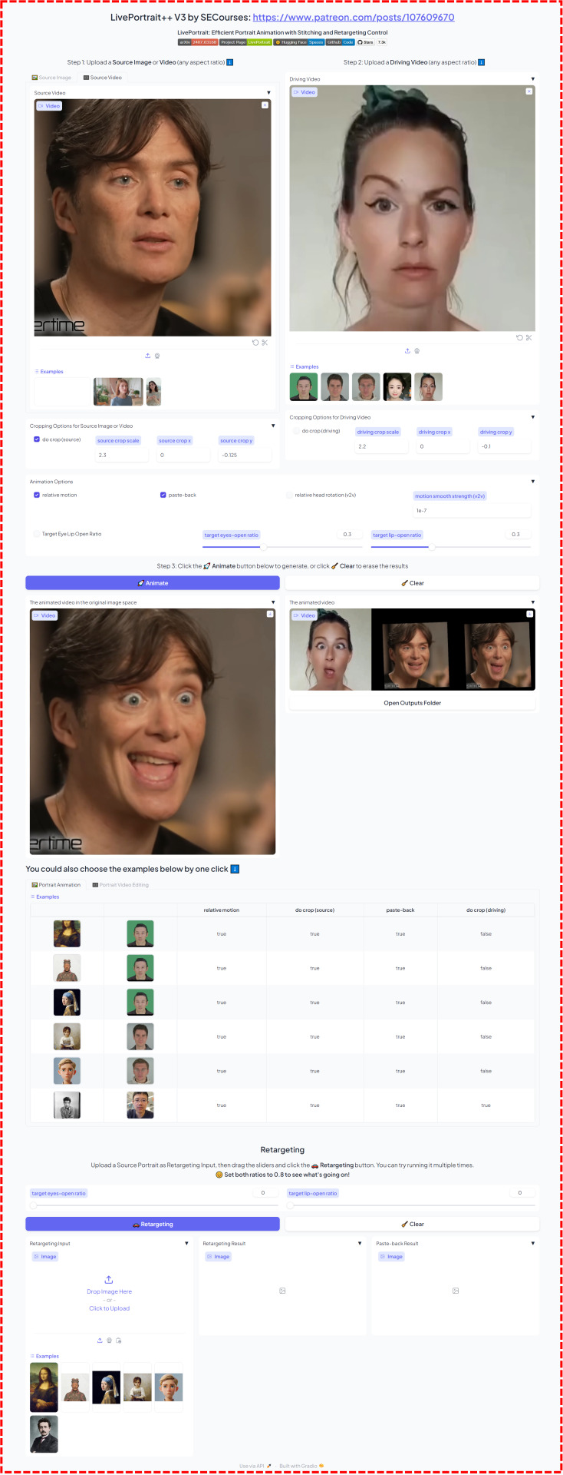Toggle the paste-back checkbox
563x1475 pixels.
point(163,495)
